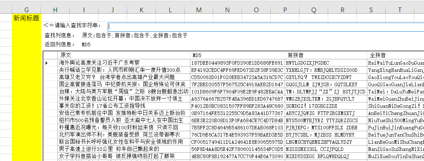Select row 联合国秘书长呼吁 headline
Viewport: 424px width, 161px height.
click(124, 142)
